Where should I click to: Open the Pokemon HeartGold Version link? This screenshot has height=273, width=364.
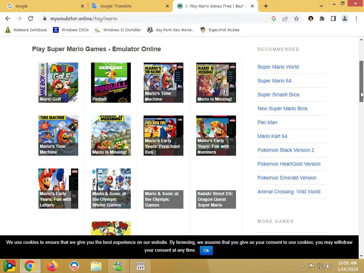pos(289,164)
